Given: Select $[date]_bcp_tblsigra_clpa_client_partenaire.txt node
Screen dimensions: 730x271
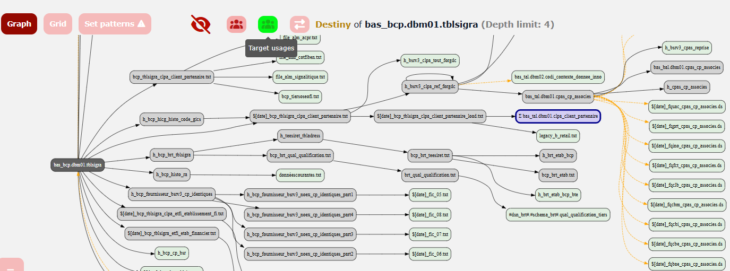Looking at the screenshot, I should [x=300, y=116].
